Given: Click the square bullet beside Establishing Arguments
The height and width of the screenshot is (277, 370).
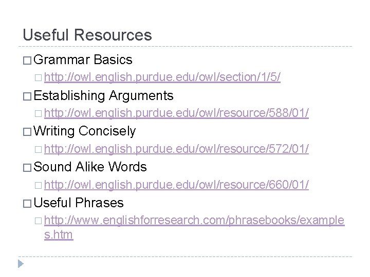Looking at the screenshot, I should (x=27, y=96).
